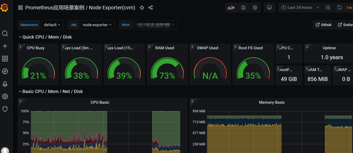The width and height of the screenshot is (353, 153).
Task: Save the dashboard with disk icon
Action: point(244,7)
